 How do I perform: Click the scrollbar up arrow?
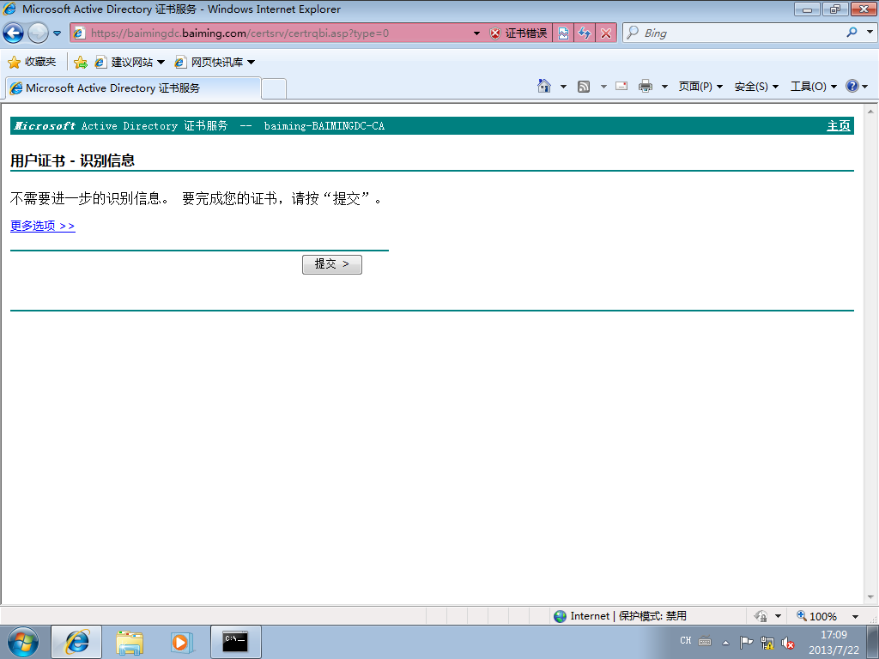point(870,111)
